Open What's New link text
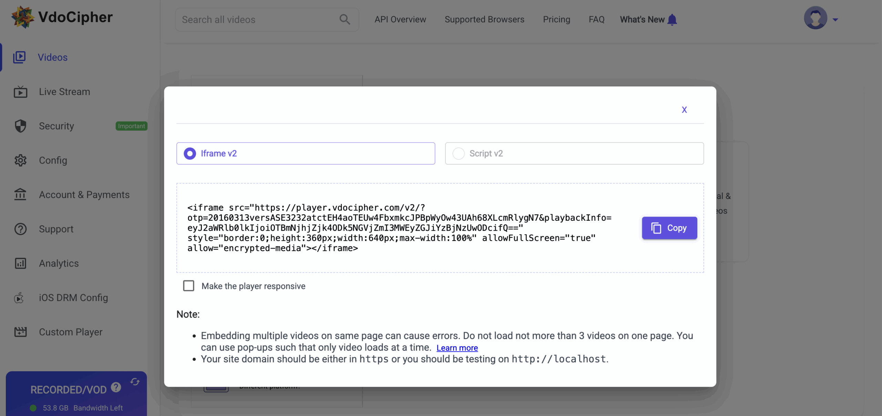Viewport: 882px width, 416px height. (x=642, y=19)
